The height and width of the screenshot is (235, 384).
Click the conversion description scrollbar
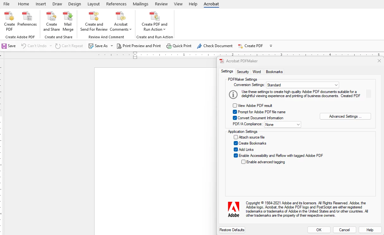pos(369,94)
